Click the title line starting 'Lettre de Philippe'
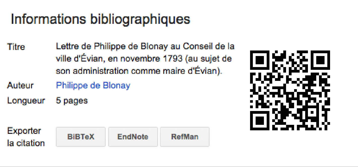The width and height of the screenshot is (358, 167). [145, 46]
